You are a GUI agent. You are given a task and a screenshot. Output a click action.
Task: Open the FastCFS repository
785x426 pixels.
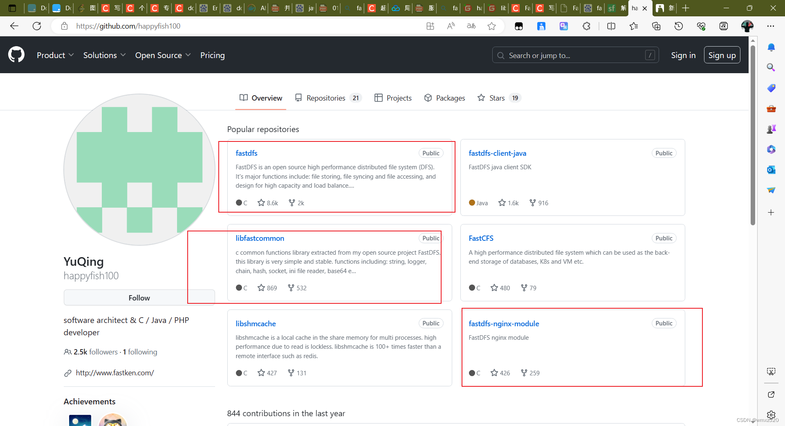(x=481, y=238)
